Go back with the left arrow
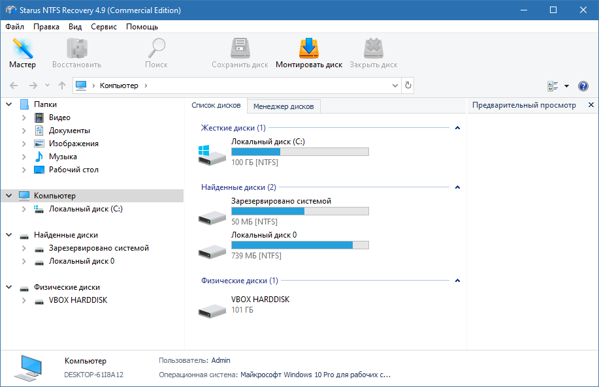599x387 pixels. (14, 85)
